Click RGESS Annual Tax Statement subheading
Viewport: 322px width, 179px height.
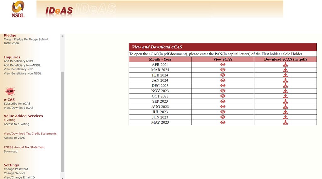pyautogui.click(x=24, y=147)
